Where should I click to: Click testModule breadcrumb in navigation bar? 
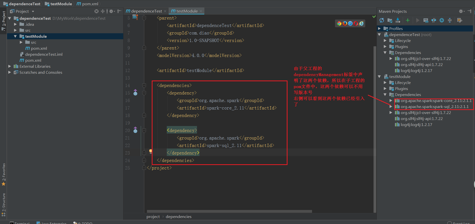coord(58,4)
